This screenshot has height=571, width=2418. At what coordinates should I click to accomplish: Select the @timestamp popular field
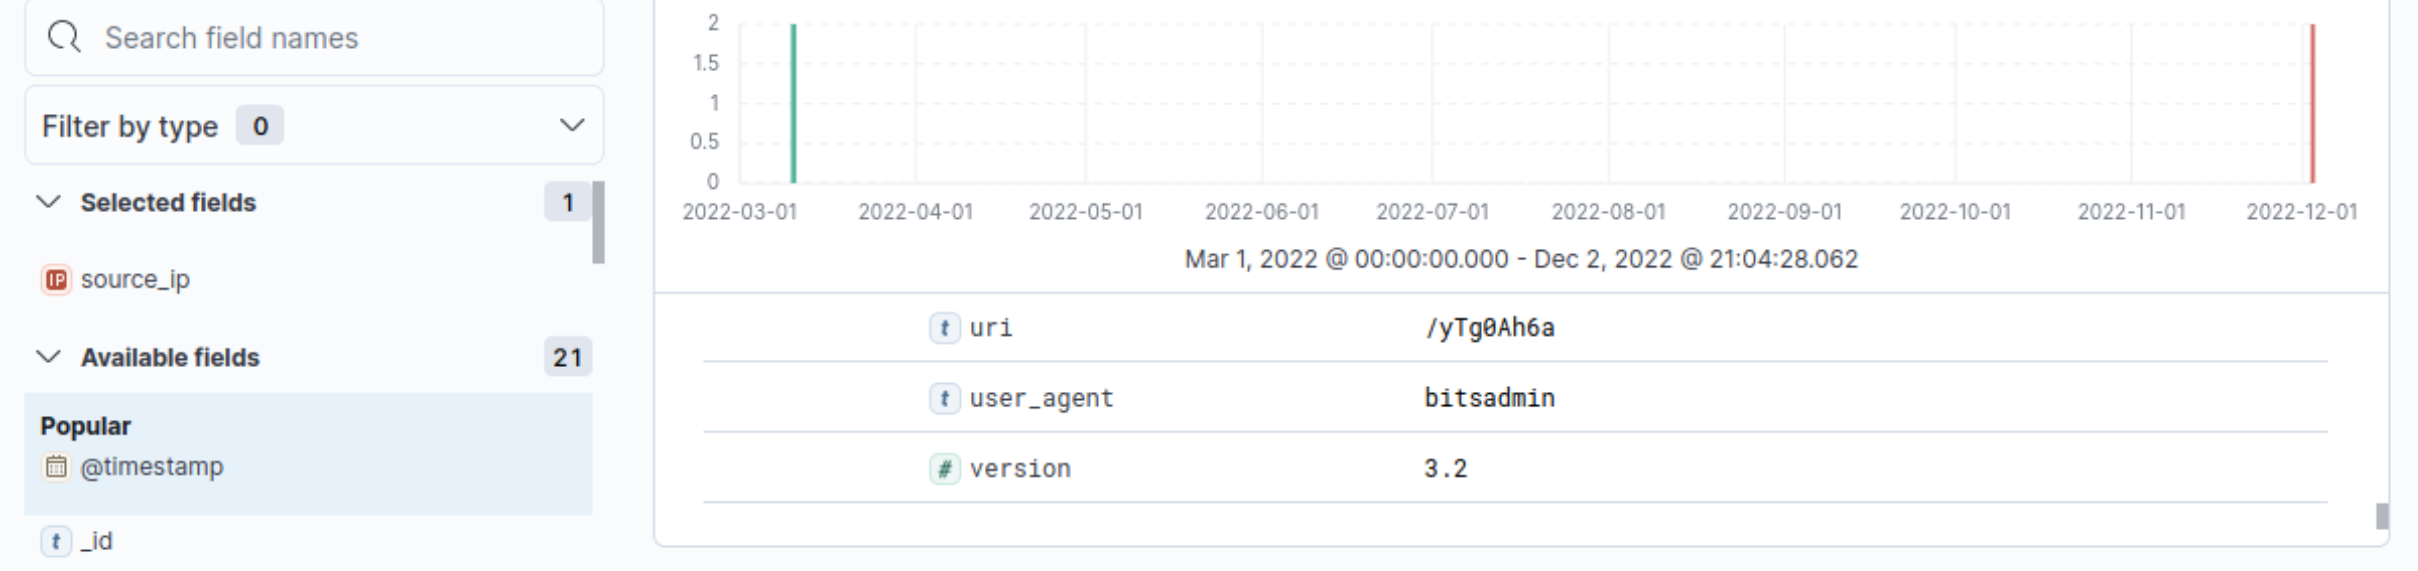coord(152,466)
